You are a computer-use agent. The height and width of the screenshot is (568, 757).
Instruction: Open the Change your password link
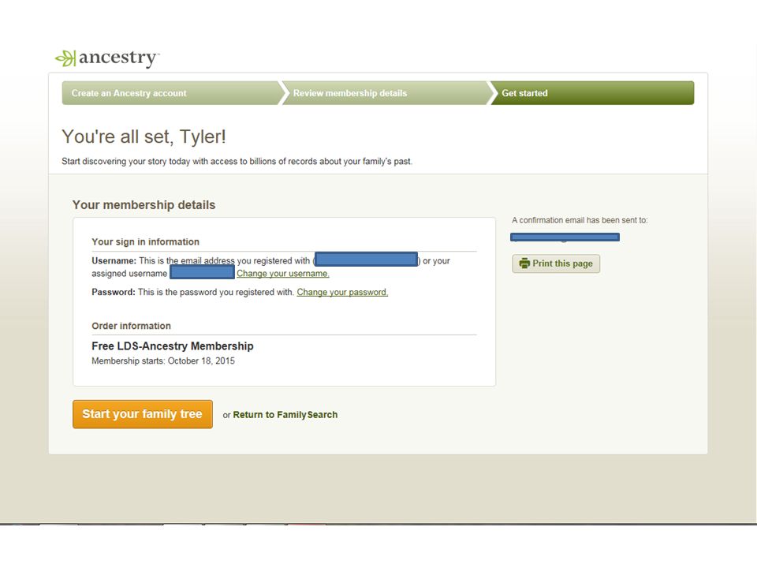coord(342,292)
